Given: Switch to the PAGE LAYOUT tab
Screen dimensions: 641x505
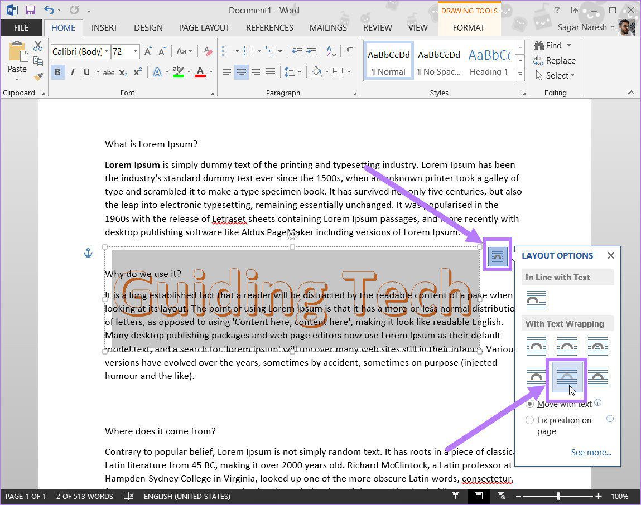Looking at the screenshot, I should tap(204, 28).
